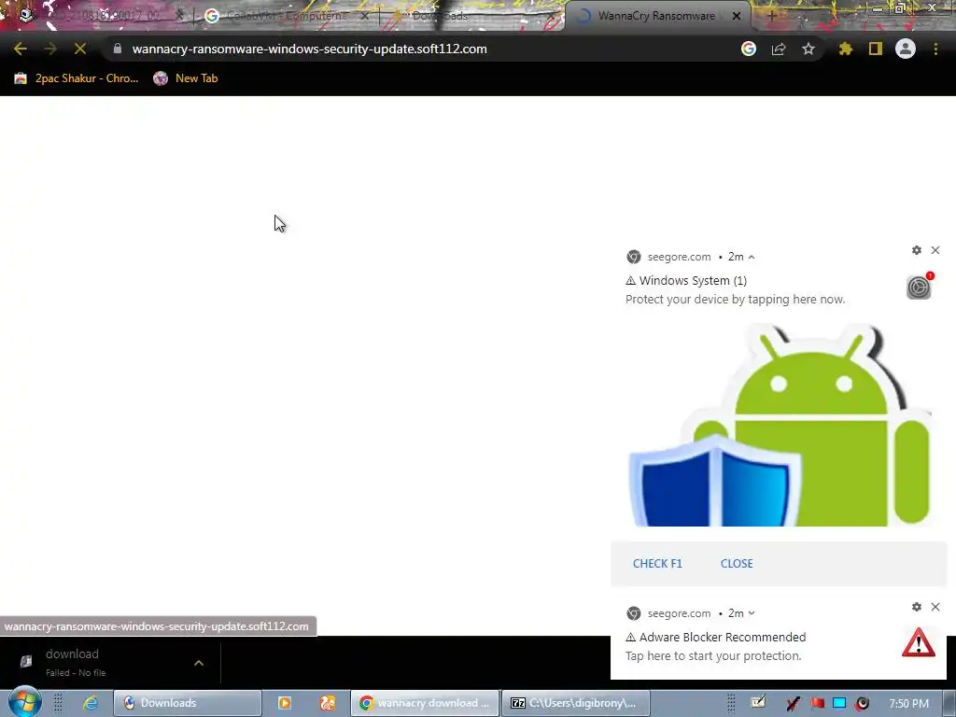Click the settings badge icon in notification
Image resolution: width=956 pixels, height=717 pixels.
(x=919, y=287)
